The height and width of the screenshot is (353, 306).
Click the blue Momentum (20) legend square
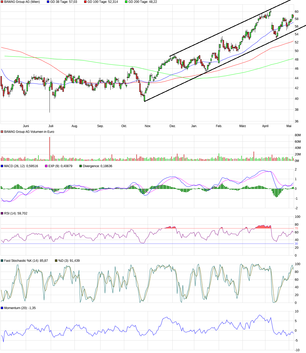point(2,308)
